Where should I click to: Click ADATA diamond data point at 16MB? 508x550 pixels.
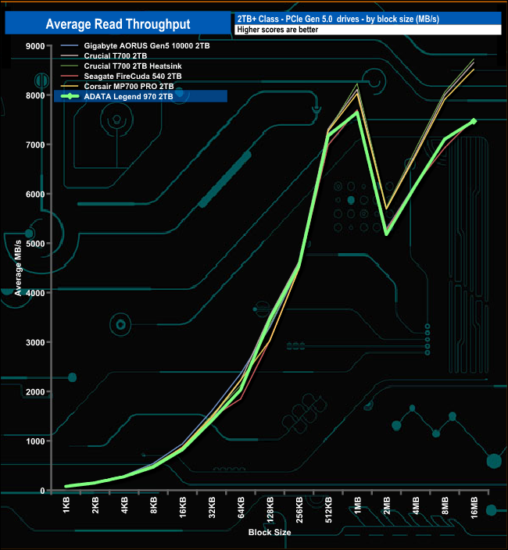point(474,121)
